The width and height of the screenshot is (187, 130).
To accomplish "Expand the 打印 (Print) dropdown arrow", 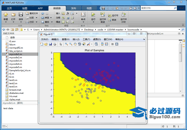I will [x=37, y=22].
